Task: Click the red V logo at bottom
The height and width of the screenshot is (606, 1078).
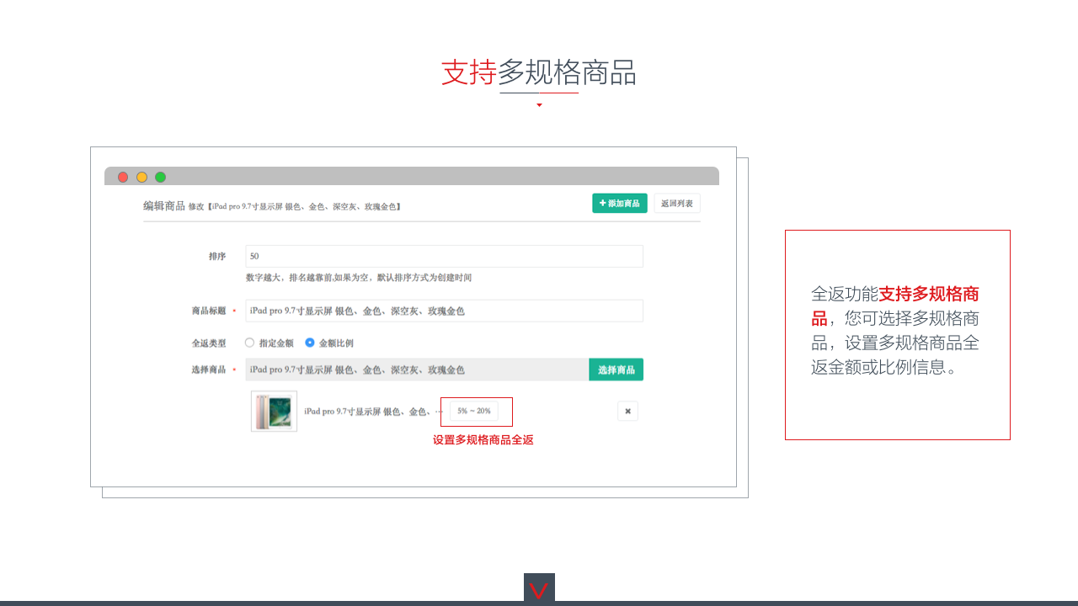Action: point(539,589)
